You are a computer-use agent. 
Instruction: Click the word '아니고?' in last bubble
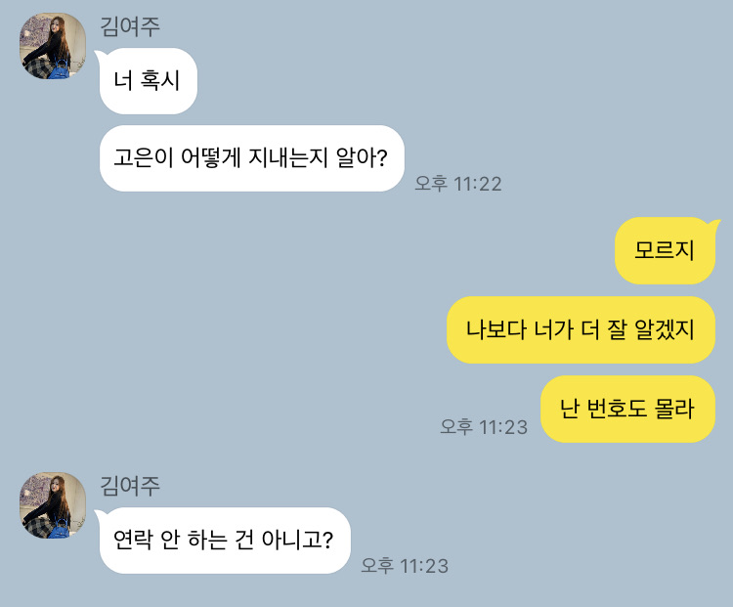point(297,540)
